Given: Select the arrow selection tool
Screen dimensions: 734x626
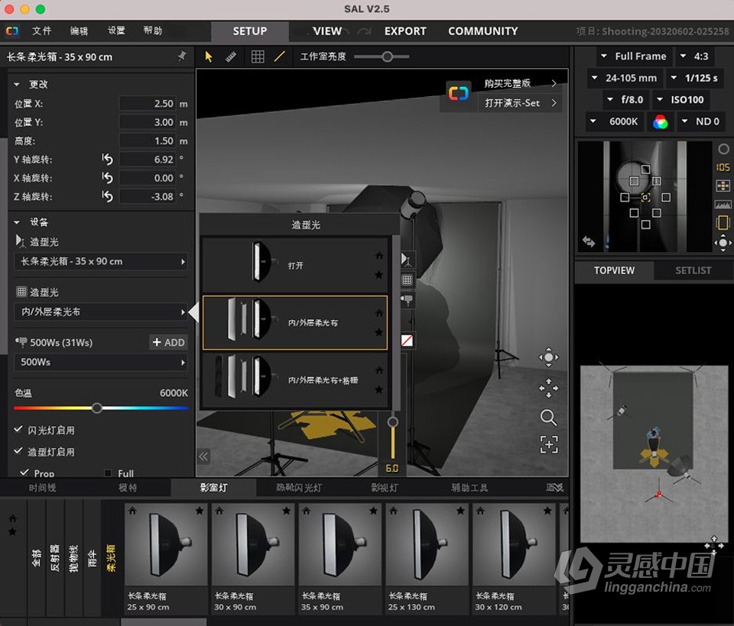Looking at the screenshot, I should [209, 56].
